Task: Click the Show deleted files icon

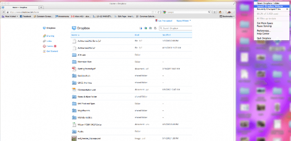Action: coord(155,28)
